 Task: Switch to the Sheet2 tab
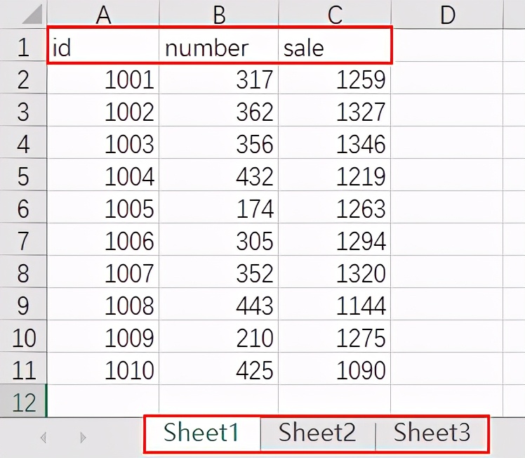[317, 433]
